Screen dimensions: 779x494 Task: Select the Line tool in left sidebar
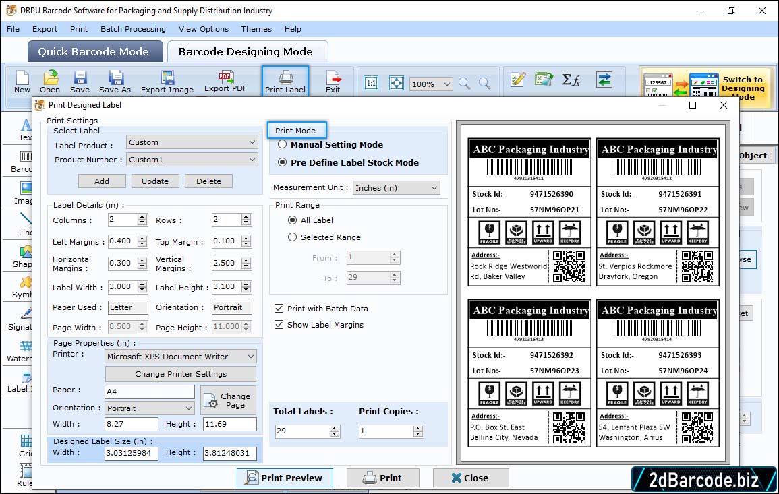[x=26, y=224]
